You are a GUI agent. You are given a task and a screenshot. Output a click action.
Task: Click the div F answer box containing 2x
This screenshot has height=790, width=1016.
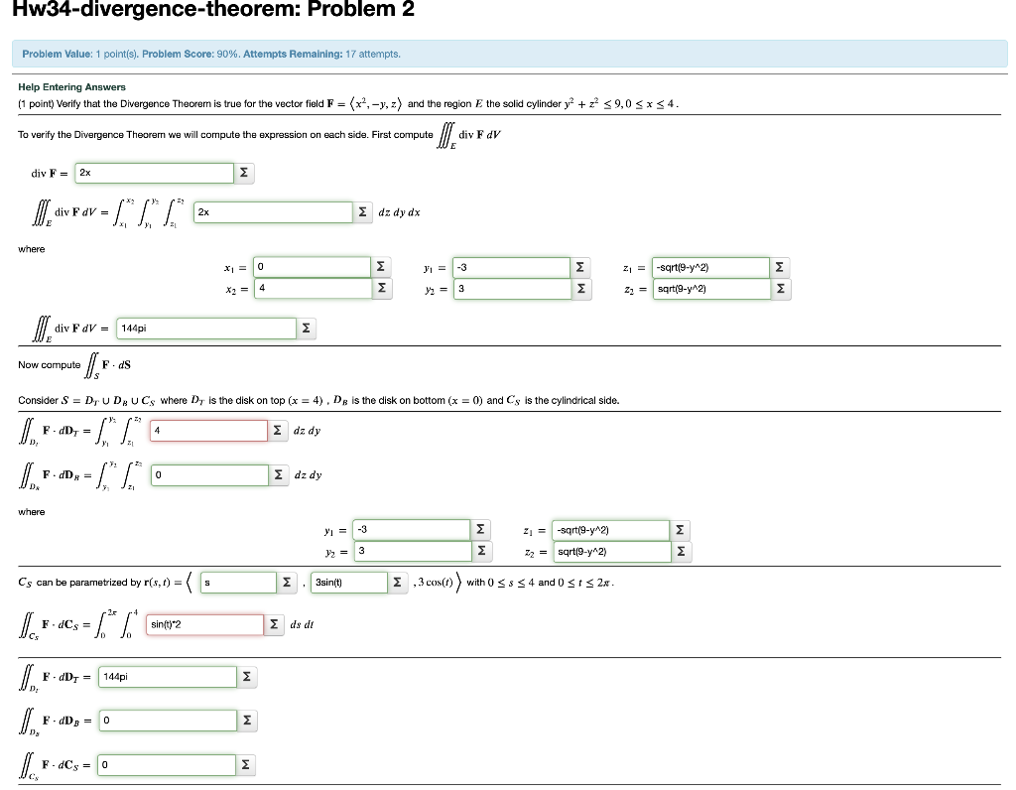154,173
